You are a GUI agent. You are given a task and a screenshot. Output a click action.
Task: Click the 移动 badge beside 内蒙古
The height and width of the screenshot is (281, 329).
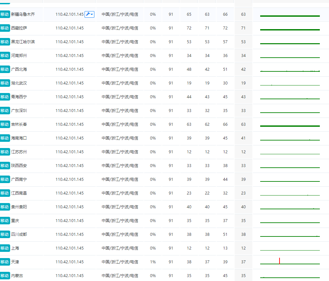click(x=5, y=276)
